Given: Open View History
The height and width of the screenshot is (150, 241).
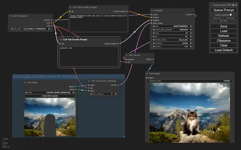Looking at the screenshot, I should pyautogui.click(x=224, y=21).
